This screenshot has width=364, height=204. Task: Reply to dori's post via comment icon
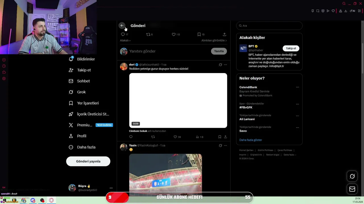[x=131, y=137]
